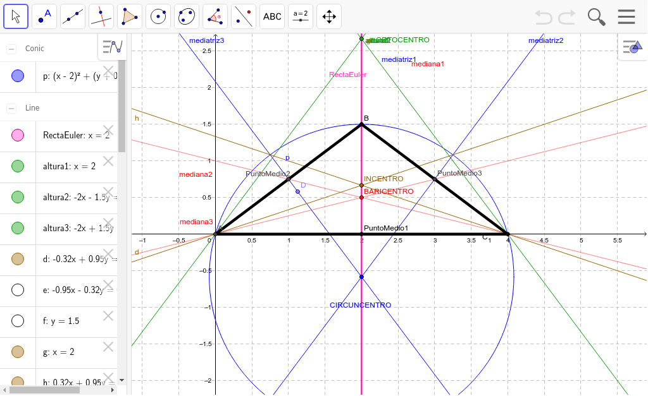
Task: Open the hamburger main menu
Action: [x=626, y=17]
